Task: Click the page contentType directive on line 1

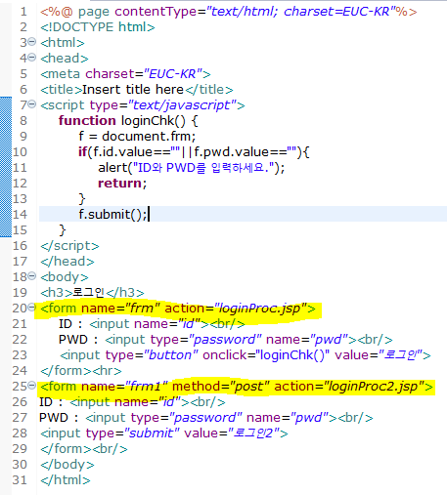Action: (228, 12)
